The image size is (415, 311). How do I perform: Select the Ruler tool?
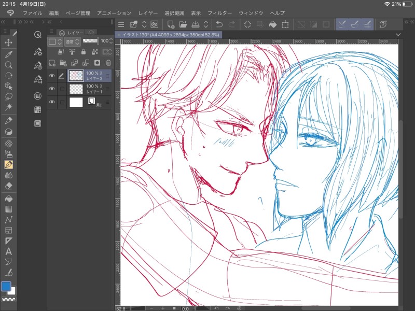pyautogui.click(x=8, y=241)
